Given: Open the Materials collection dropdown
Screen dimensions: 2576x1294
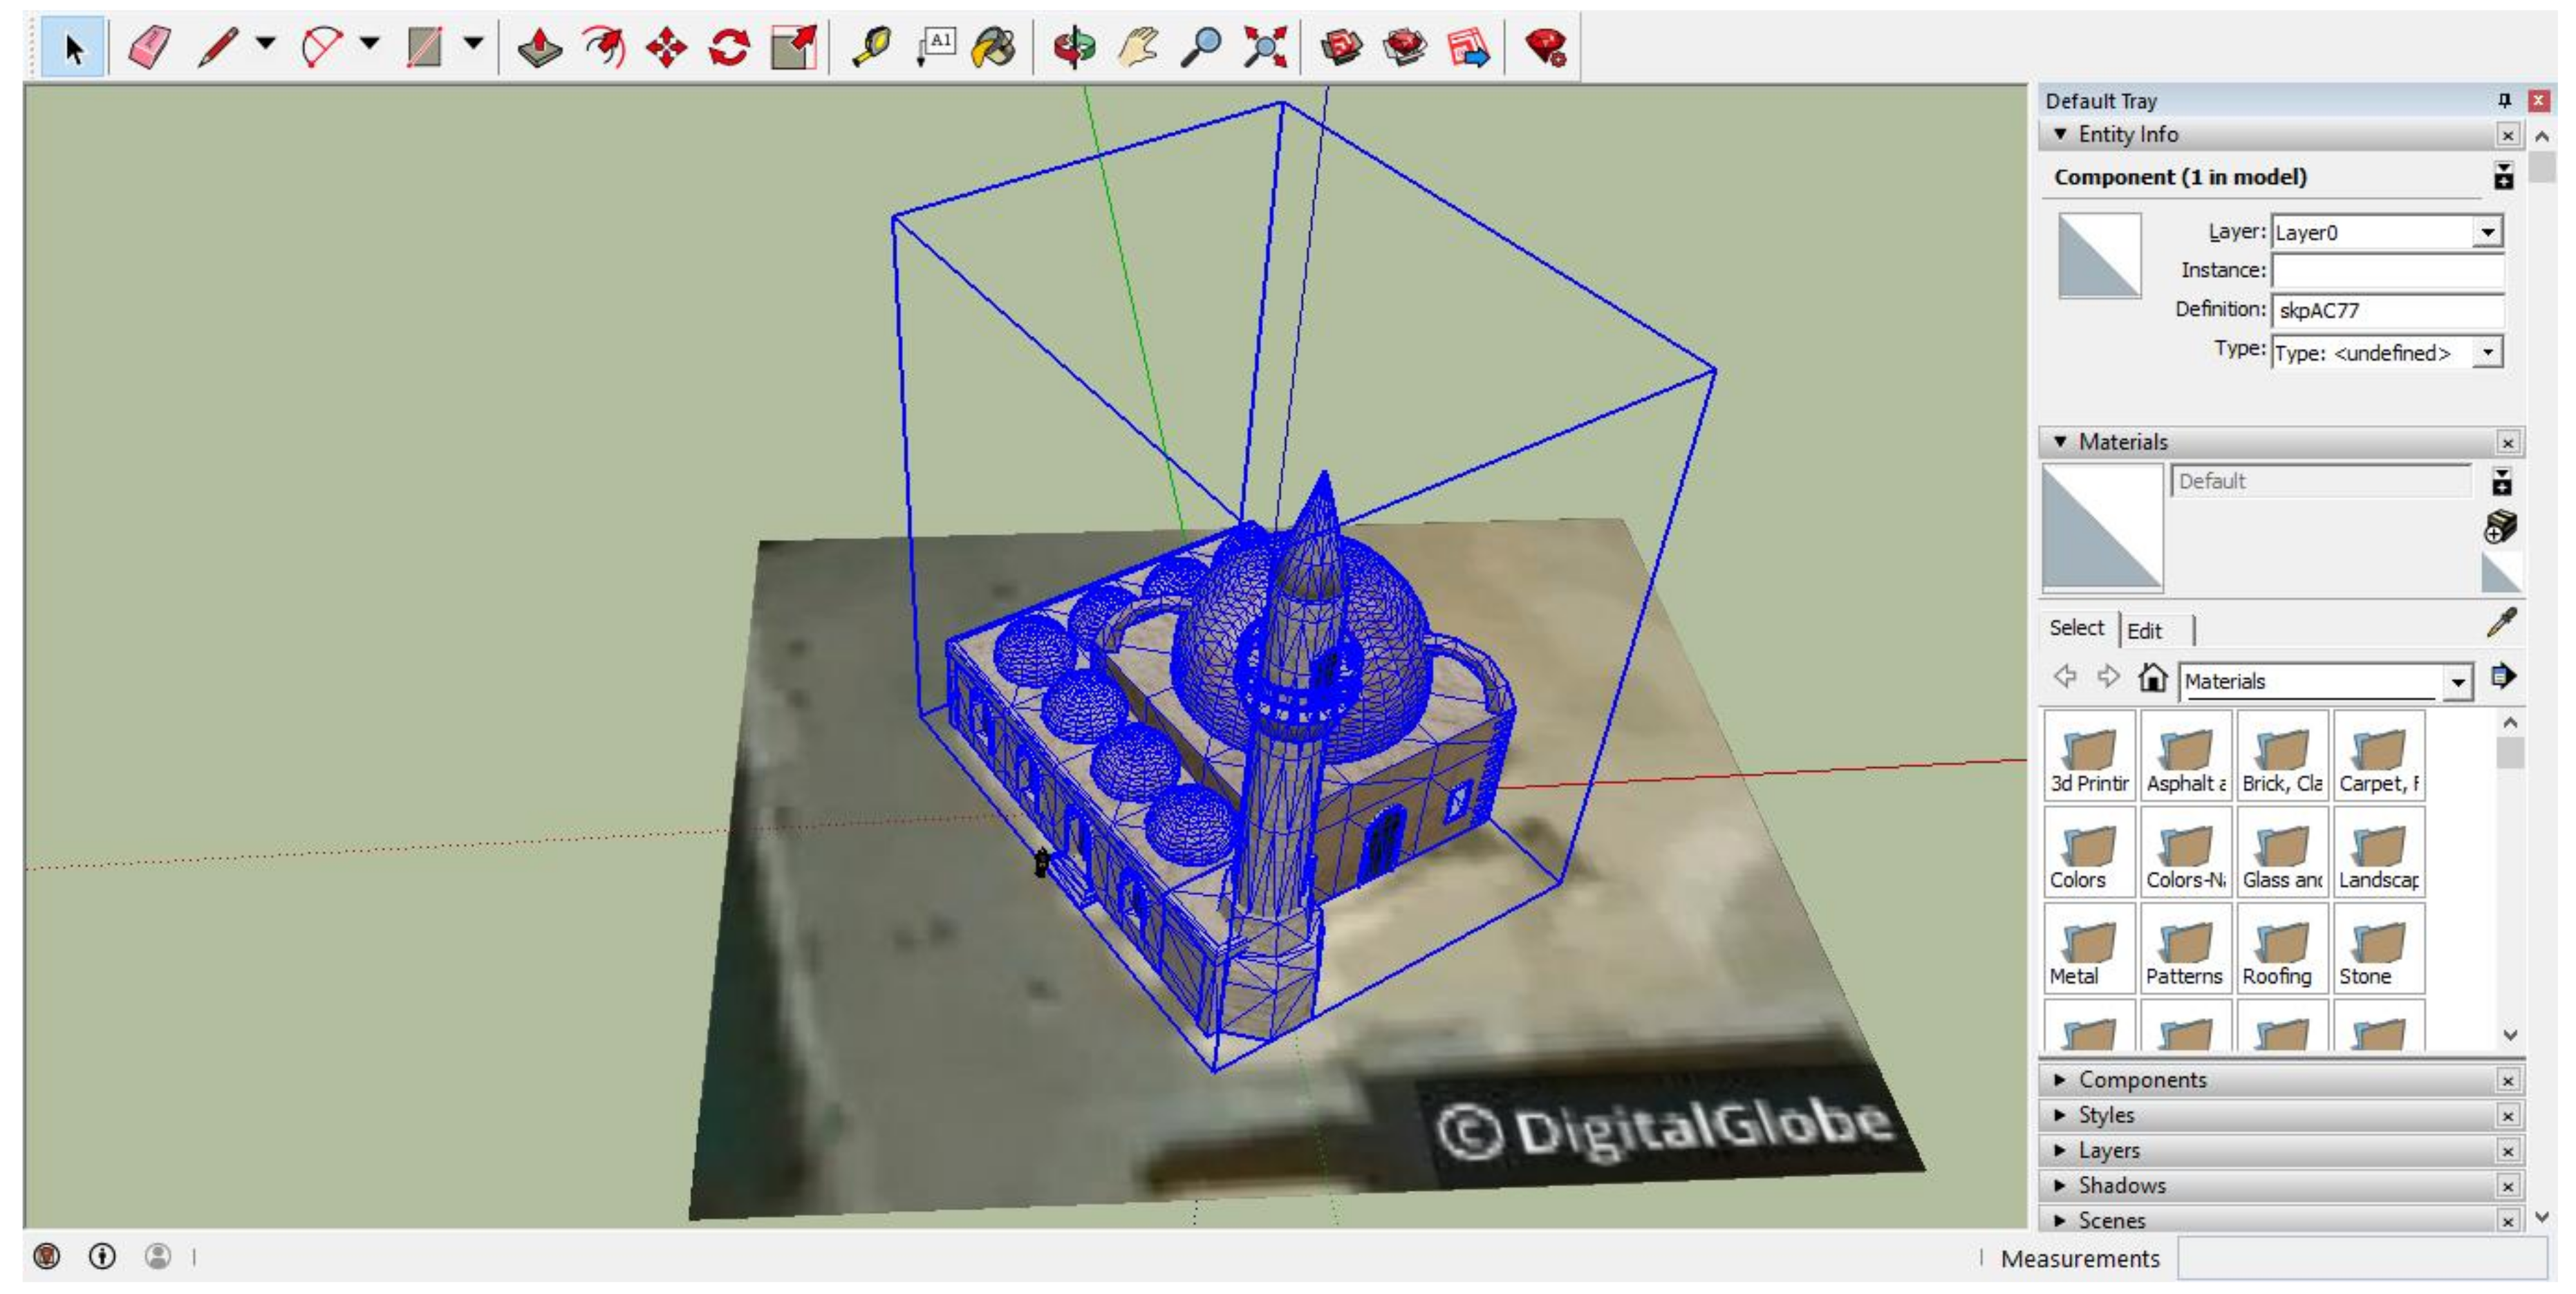Looking at the screenshot, I should 2457,682.
